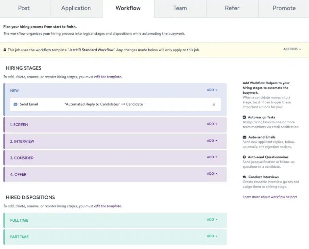Click "JazzHR Standard Workflow" template name
The image size is (309, 249).
point(92,50)
